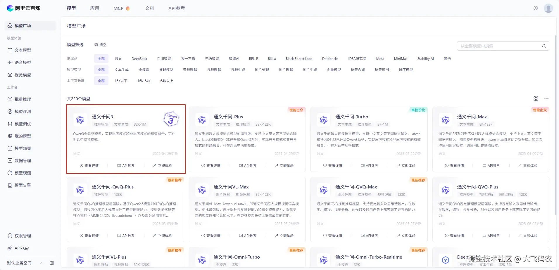
Task: View 查看详情 for 通义千问VL-Max
Action: 211,236
